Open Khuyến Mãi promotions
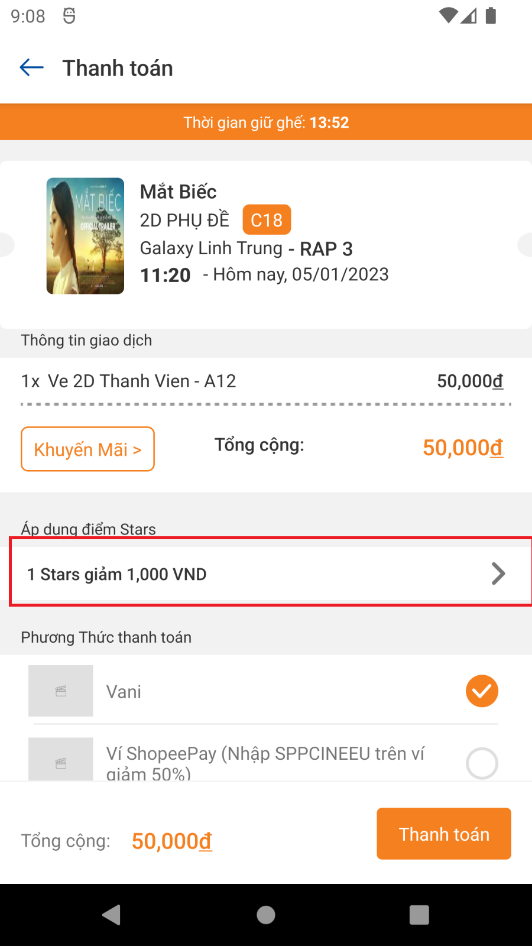The width and height of the screenshot is (532, 946). tap(87, 449)
